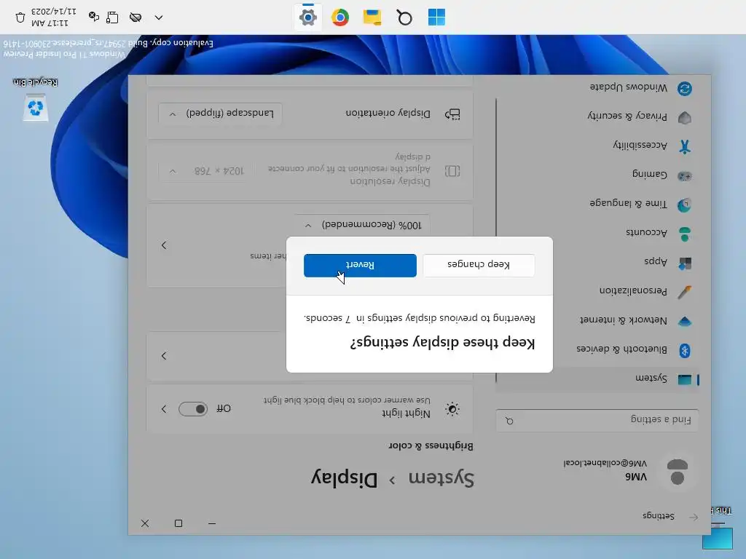Image resolution: width=746 pixels, height=559 pixels.
Task: Open Time & language settings
Action: [597, 205]
